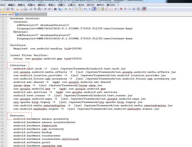The image size is (192, 147).
Task: Open the 设置(T) menu
Action: [61, 5]
